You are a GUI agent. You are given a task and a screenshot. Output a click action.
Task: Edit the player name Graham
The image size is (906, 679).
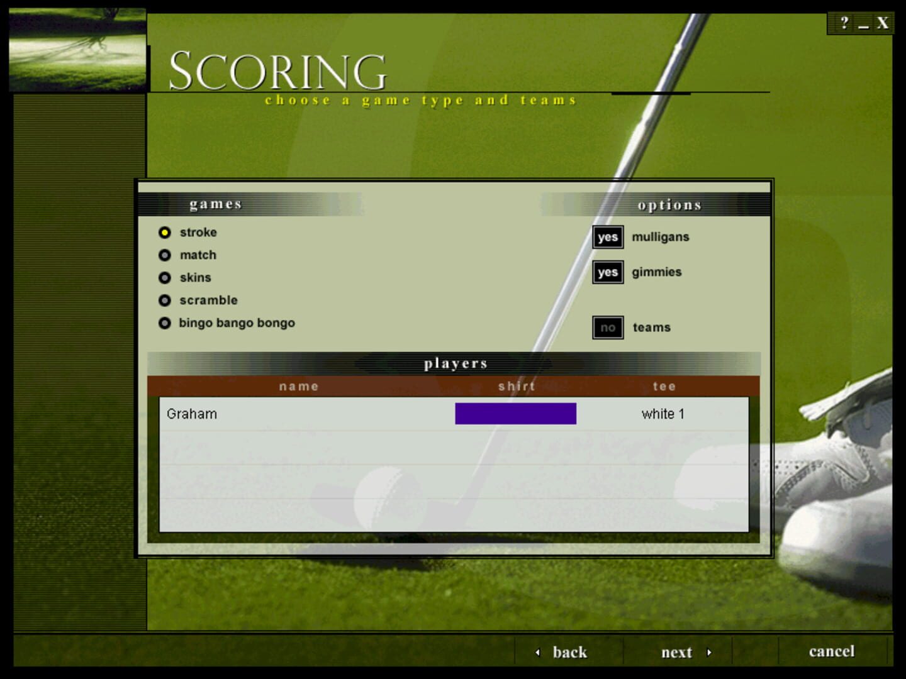pyautogui.click(x=191, y=414)
